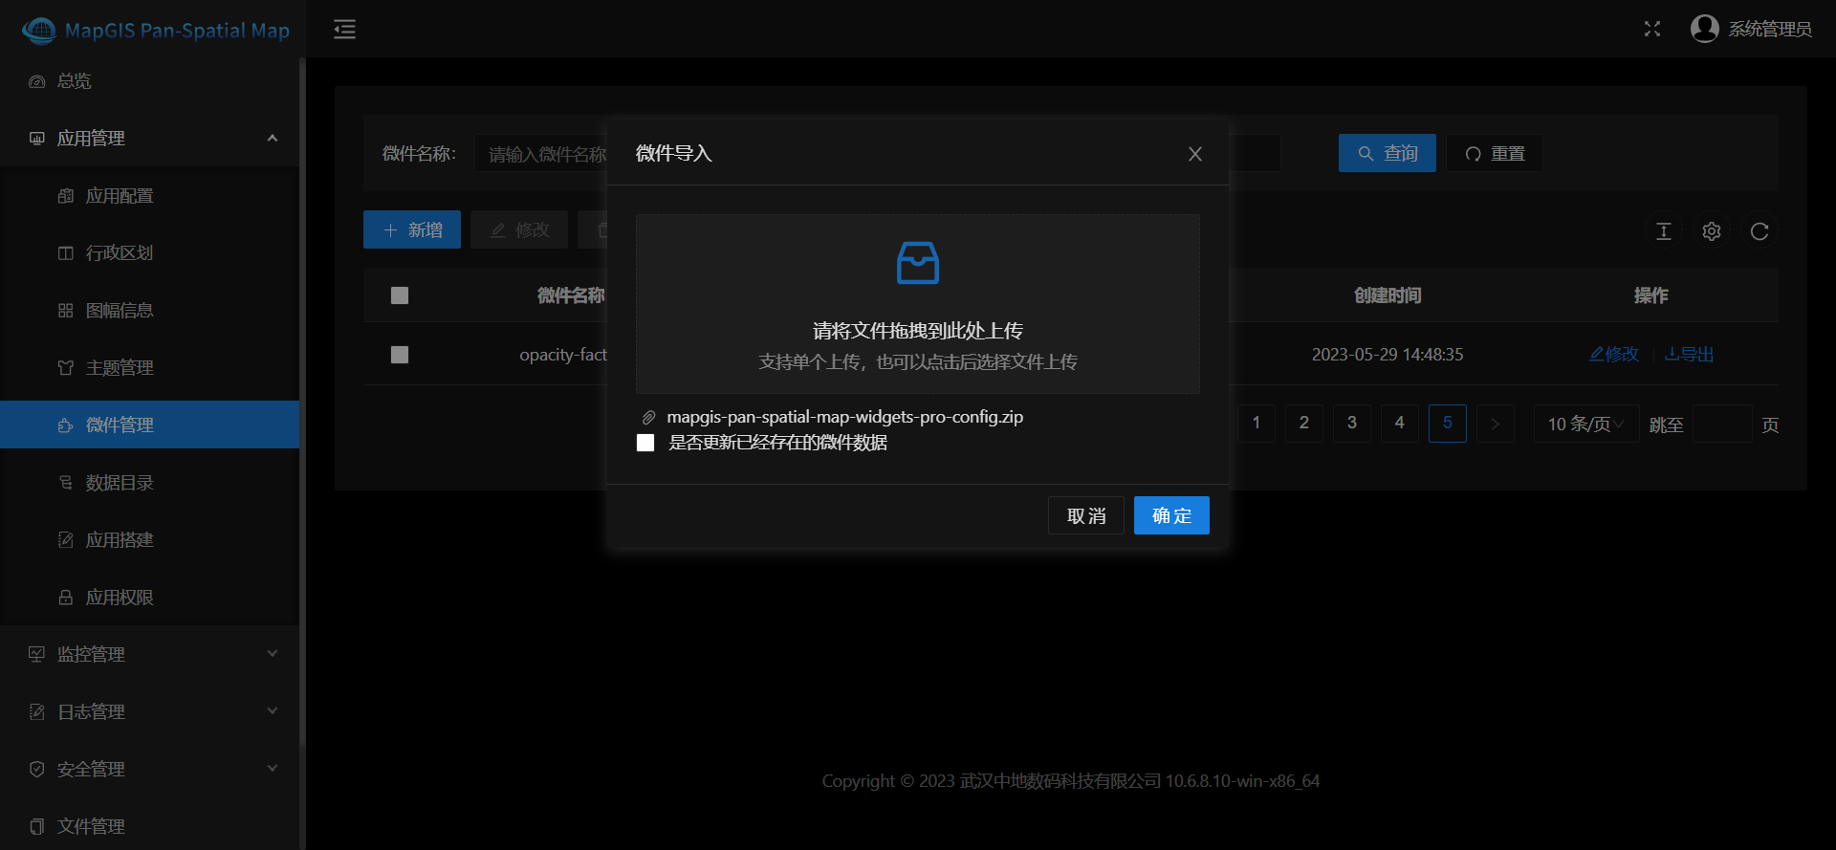Open column settings gear icon
Image resolution: width=1836 pixels, height=850 pixels.
[x=1712, y=231]
